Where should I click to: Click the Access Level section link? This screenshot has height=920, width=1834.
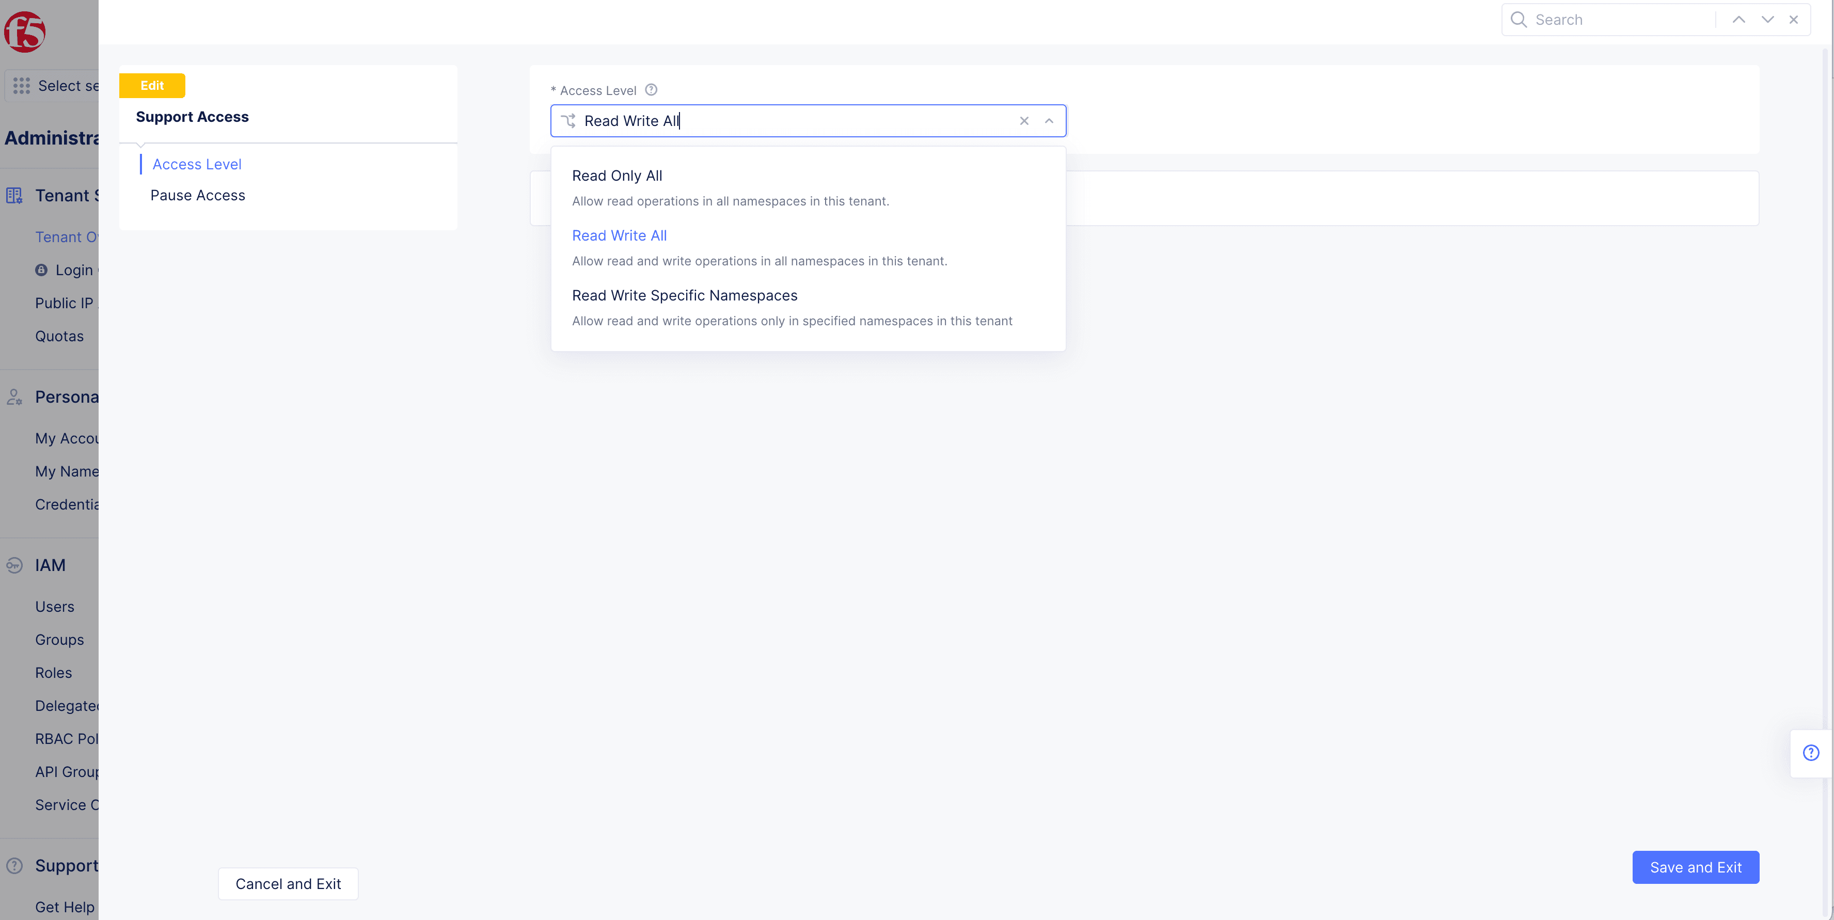(x=196, y=163)
